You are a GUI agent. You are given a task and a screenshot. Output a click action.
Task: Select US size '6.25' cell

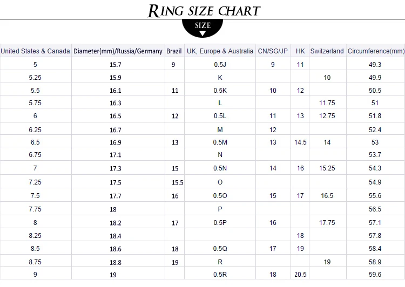coord(35,129)
